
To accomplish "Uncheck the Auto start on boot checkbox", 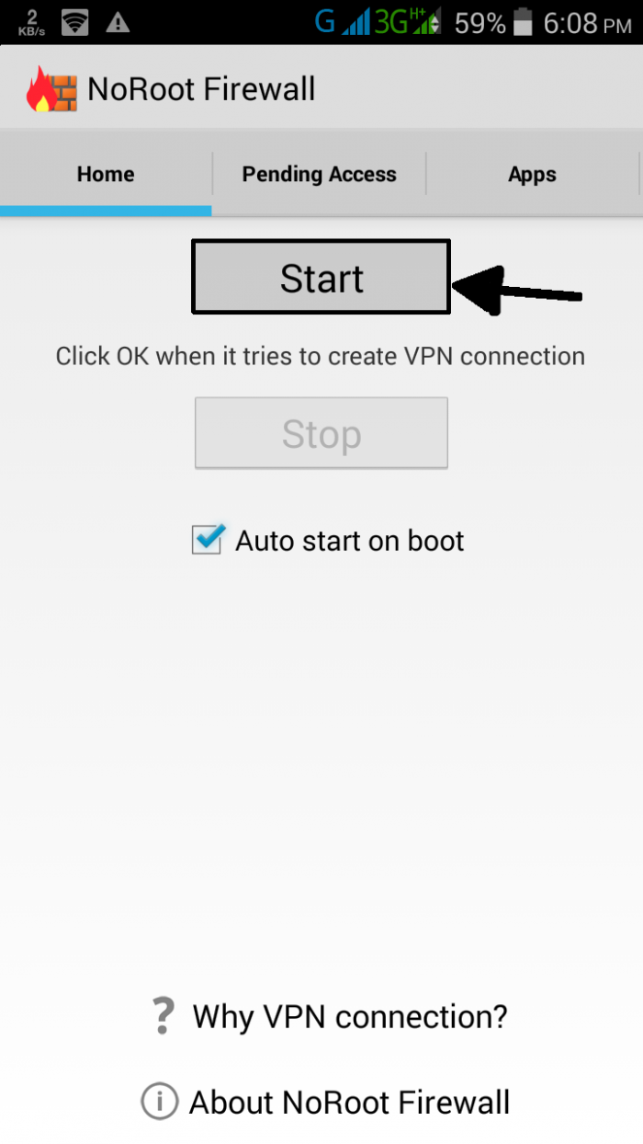I will click(x=207, y=539).
